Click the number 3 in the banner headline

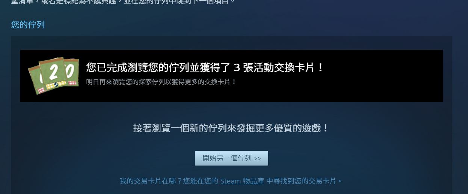click(237, 68)
